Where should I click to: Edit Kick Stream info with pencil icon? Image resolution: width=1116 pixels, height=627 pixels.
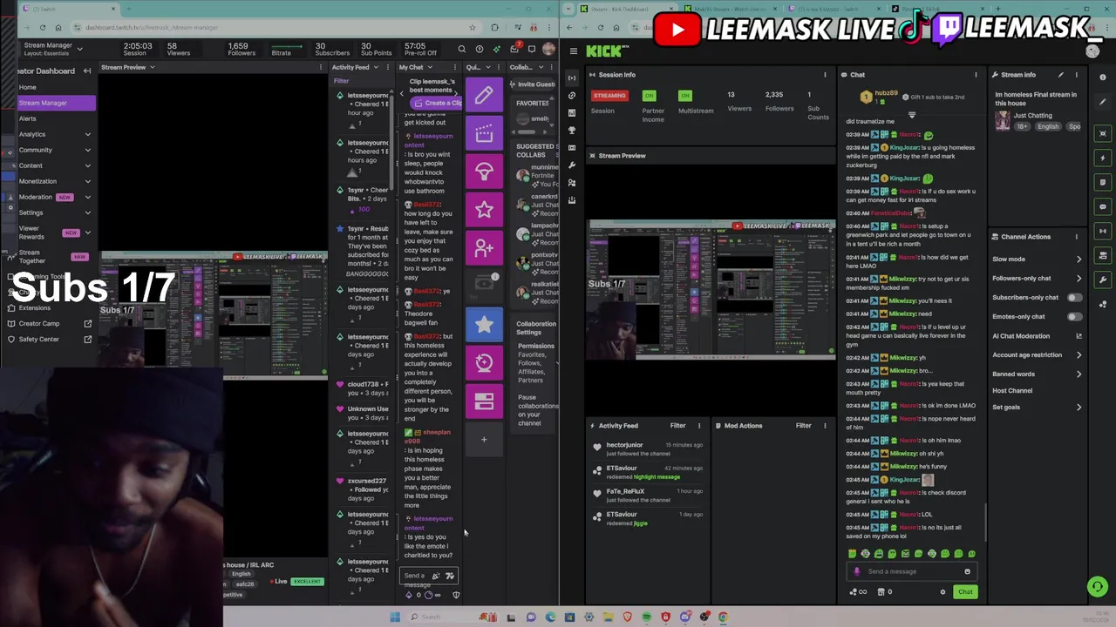pyautogui.click(x=1061, y=75)
